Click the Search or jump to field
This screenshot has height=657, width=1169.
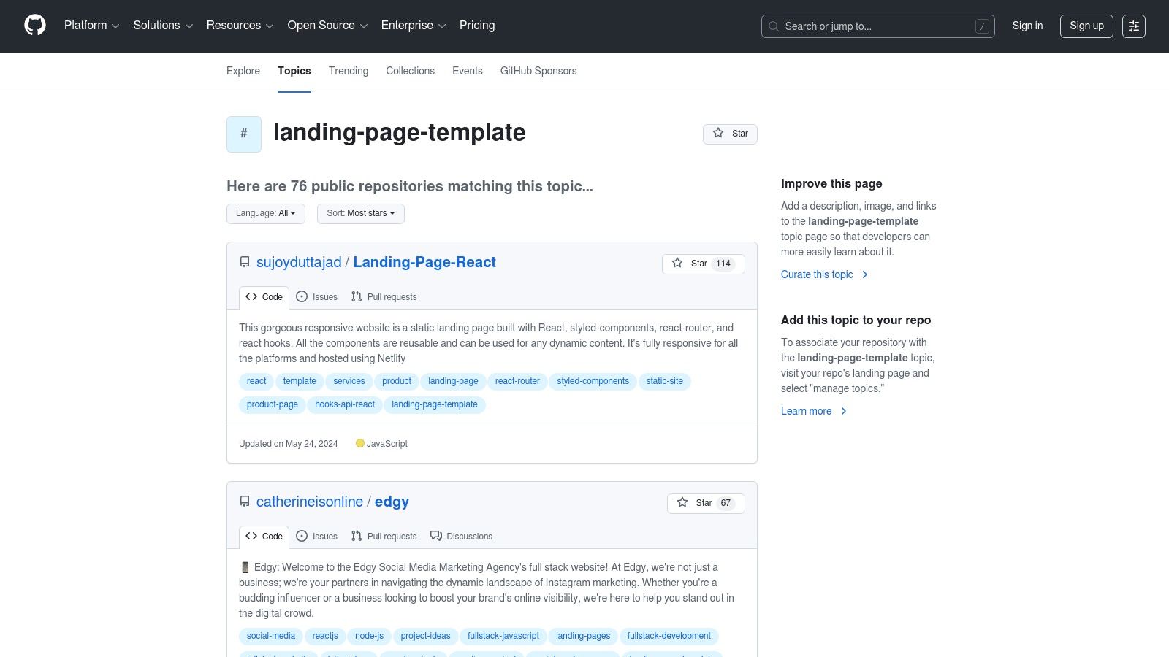[877, 26]
